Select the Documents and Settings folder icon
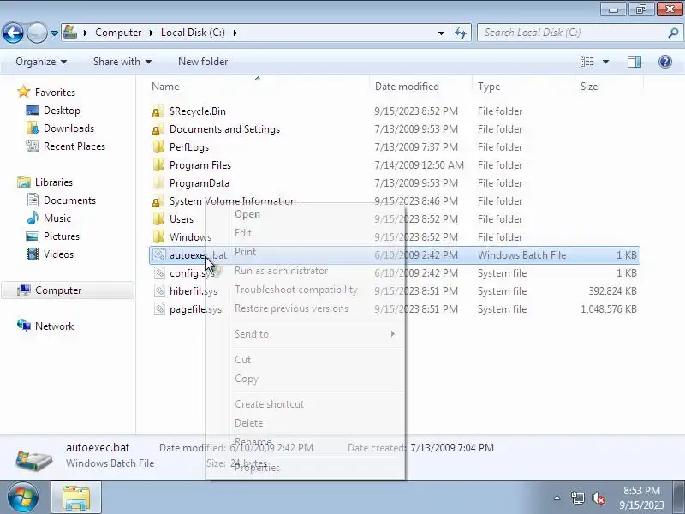Image resolution: width=685 pixels, height=514 pixels. pyautogui.click(x=158, y=129)
